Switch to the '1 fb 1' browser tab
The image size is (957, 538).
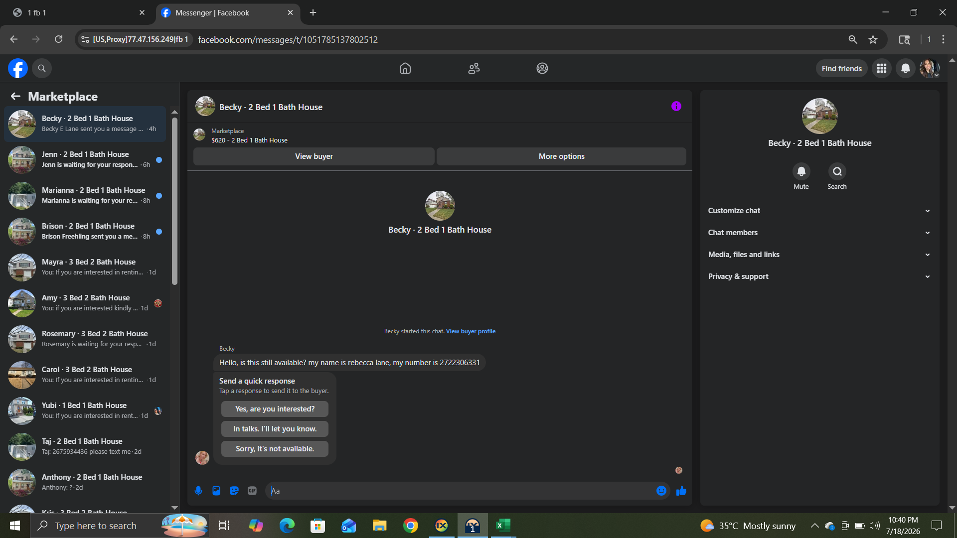(x=80, y=12)
